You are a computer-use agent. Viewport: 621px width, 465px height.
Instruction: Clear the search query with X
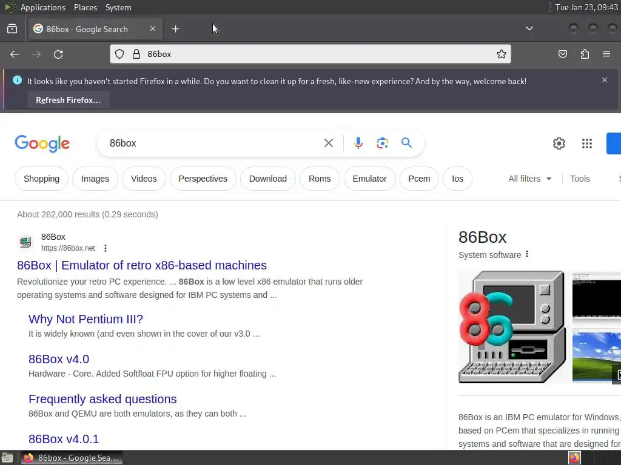(x=329, y=143)
